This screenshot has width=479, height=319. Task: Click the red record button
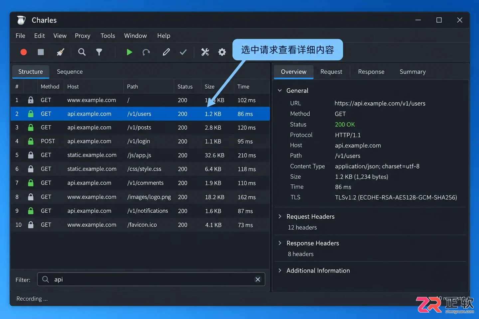coord(23,52)
